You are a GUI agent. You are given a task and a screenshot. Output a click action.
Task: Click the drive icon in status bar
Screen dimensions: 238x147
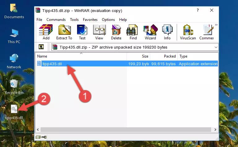(38, 137)
